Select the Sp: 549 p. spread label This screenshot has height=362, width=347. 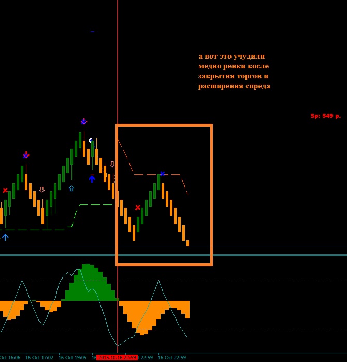click(325, 116)
